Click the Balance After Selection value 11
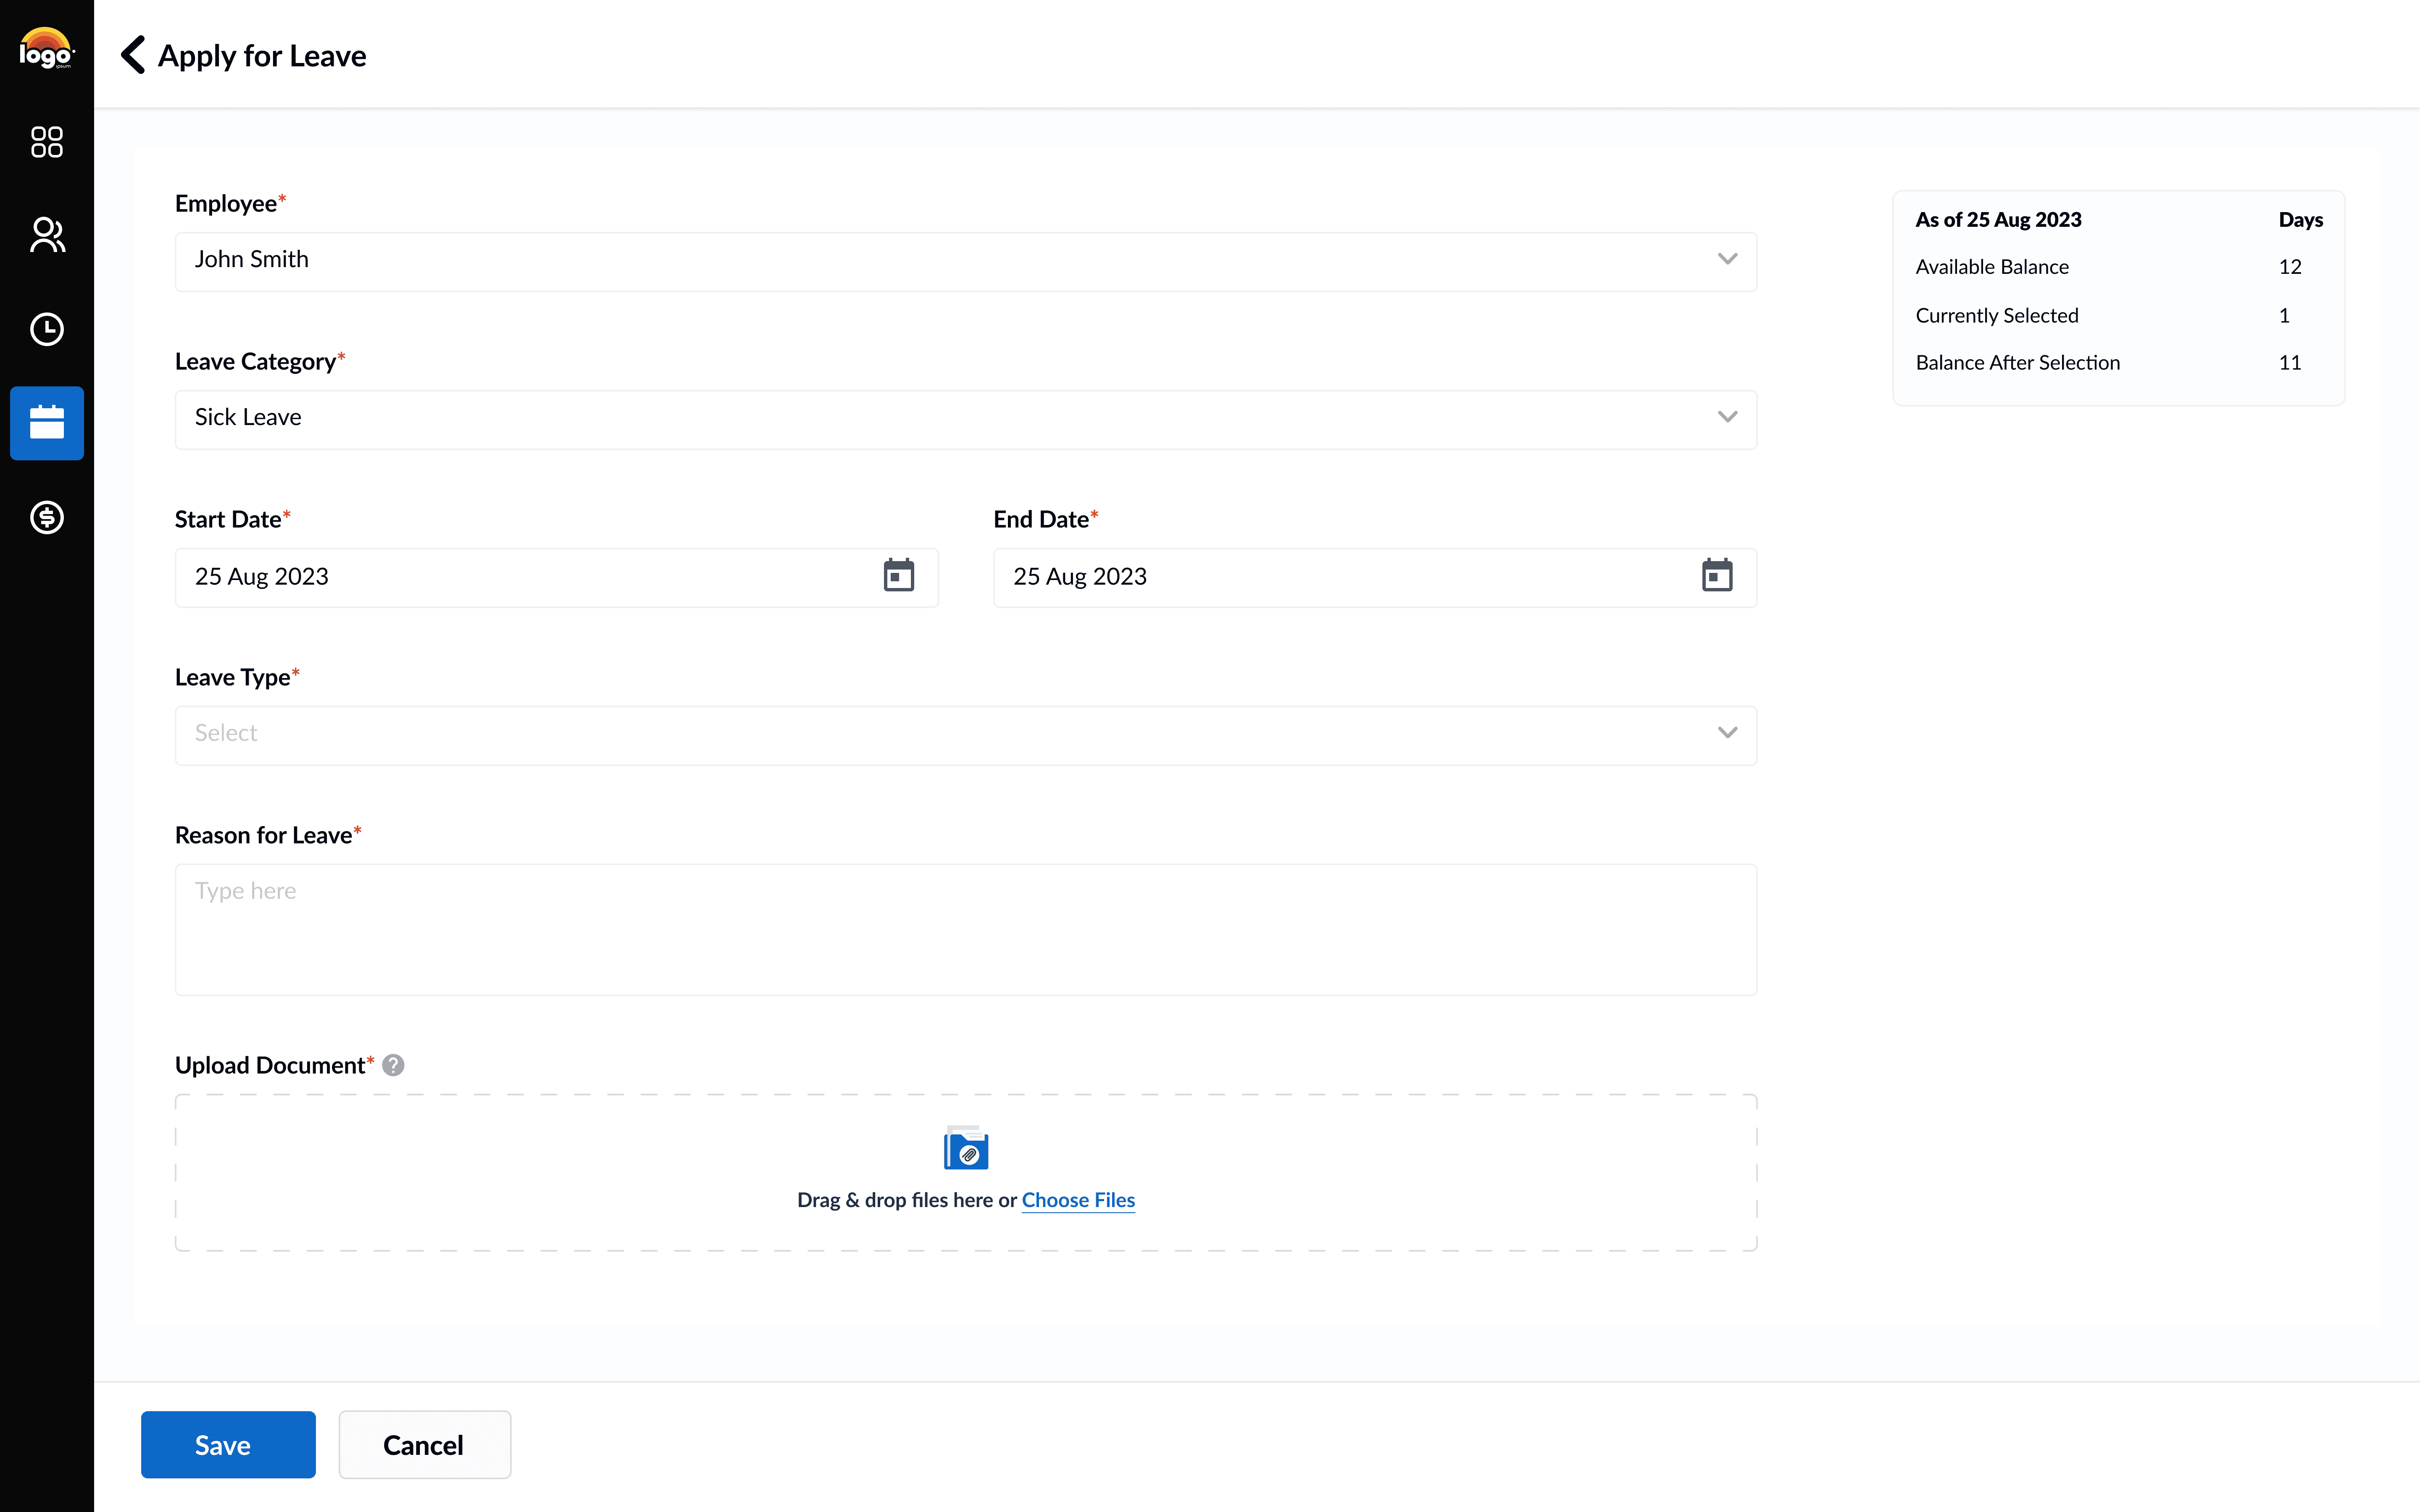 click(2290, 363)
